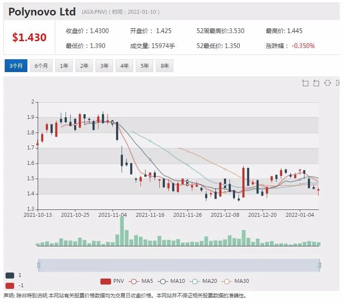The width and height of the screenshot is (343, 303).
Task: Click the y-axis label 1.6
Action: [31, 163]
